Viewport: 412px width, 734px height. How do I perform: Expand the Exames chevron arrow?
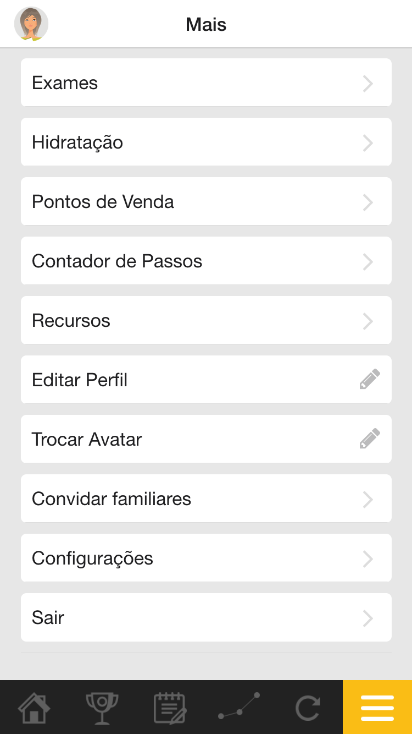(x=368, y=83)
